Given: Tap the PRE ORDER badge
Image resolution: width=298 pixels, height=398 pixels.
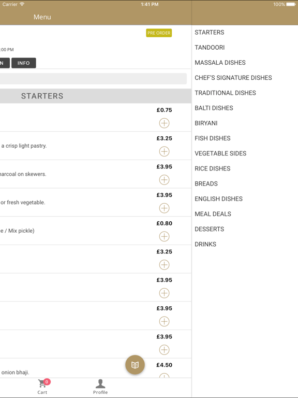Looking at the screenshot, I should click(x=159, y=33).
